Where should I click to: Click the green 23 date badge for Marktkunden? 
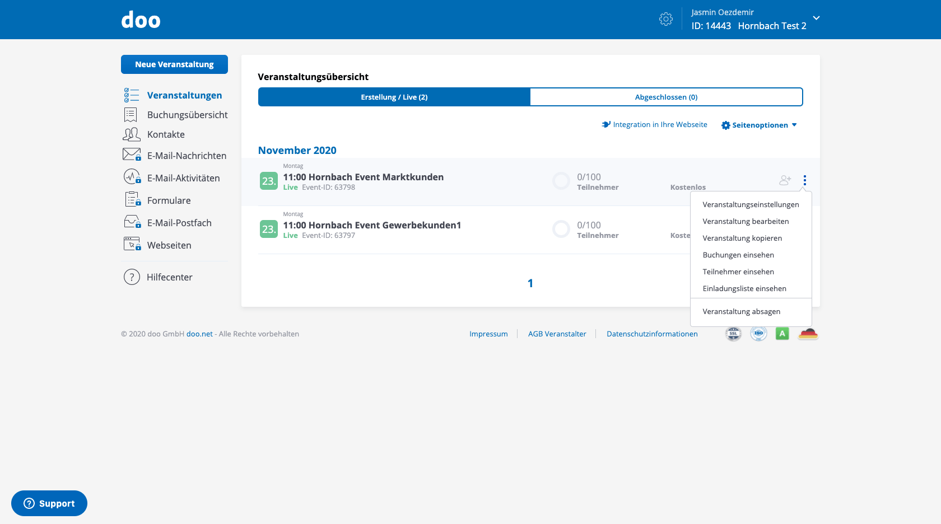click(269, 181)
